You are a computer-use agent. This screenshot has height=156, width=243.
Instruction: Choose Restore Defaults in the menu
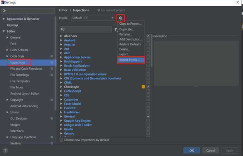[x=130, y=44]
